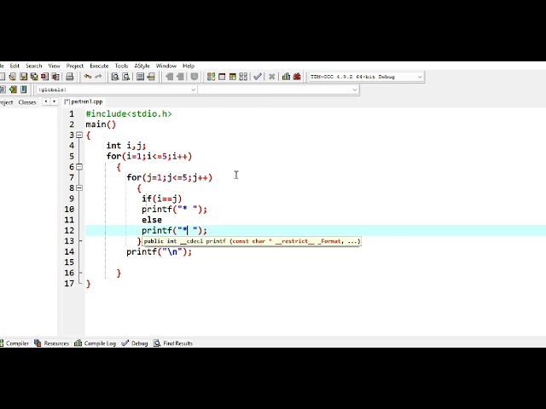Click the if(i==j) statement
Image resolution: width=546 pixels, height=409 pixels.
[161, 199]
